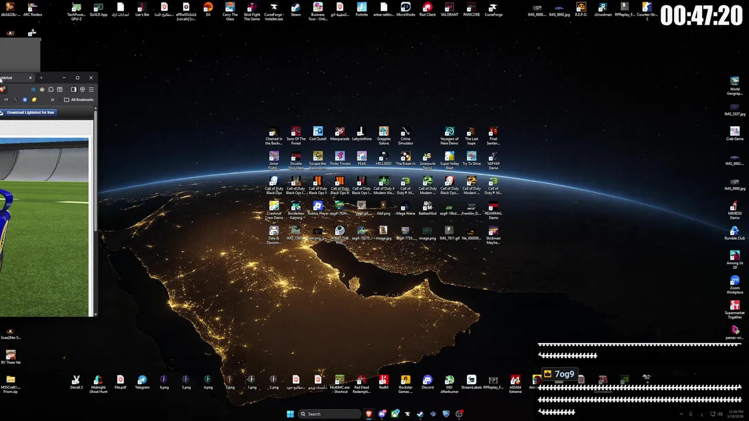749x421 pixels.
Task: Open a new tab in the browser
Action: (41, 78)
